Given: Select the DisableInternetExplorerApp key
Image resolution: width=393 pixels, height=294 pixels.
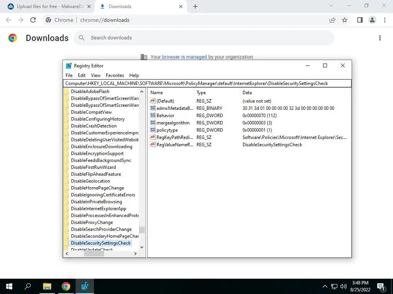Looking at the screenshot, I should point(99,209).
